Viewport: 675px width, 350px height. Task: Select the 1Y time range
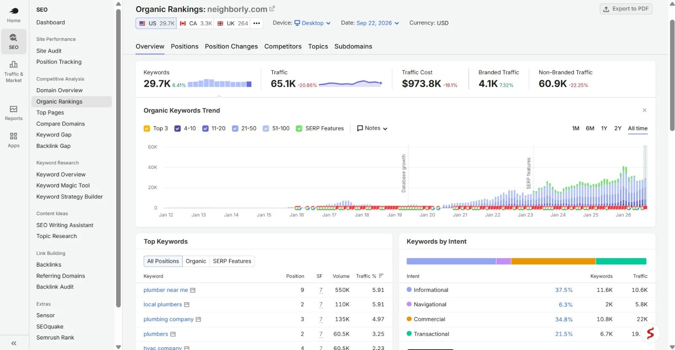pyautogui.click(x=604, y=128)
